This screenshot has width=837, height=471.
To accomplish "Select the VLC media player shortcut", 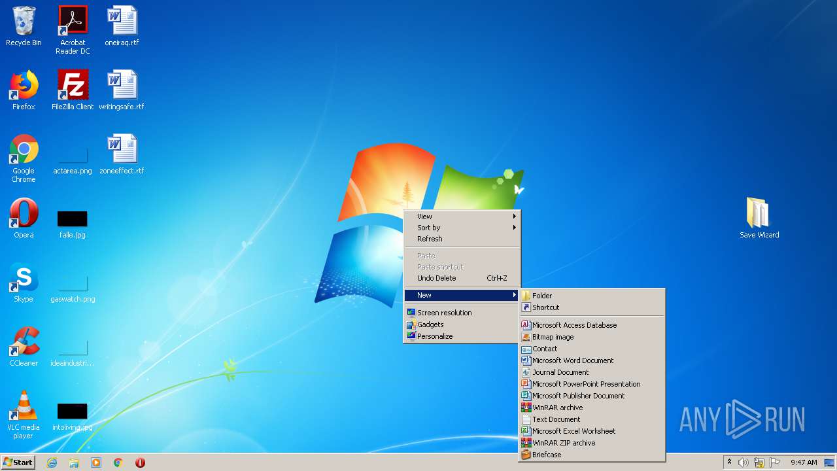I will [x=24, y=415].
